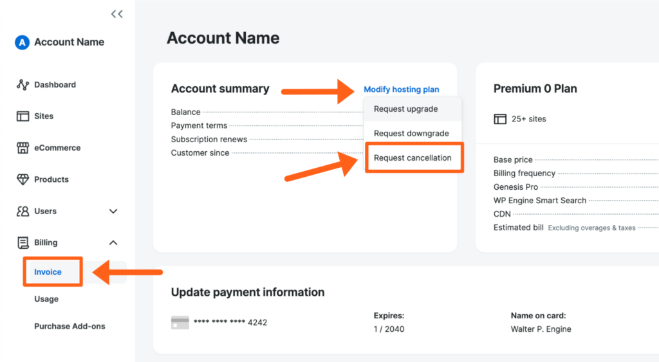This screenshot has width=659, height=362.
Task: Expand the Users submenu chevron
Action: click(113, 211)
